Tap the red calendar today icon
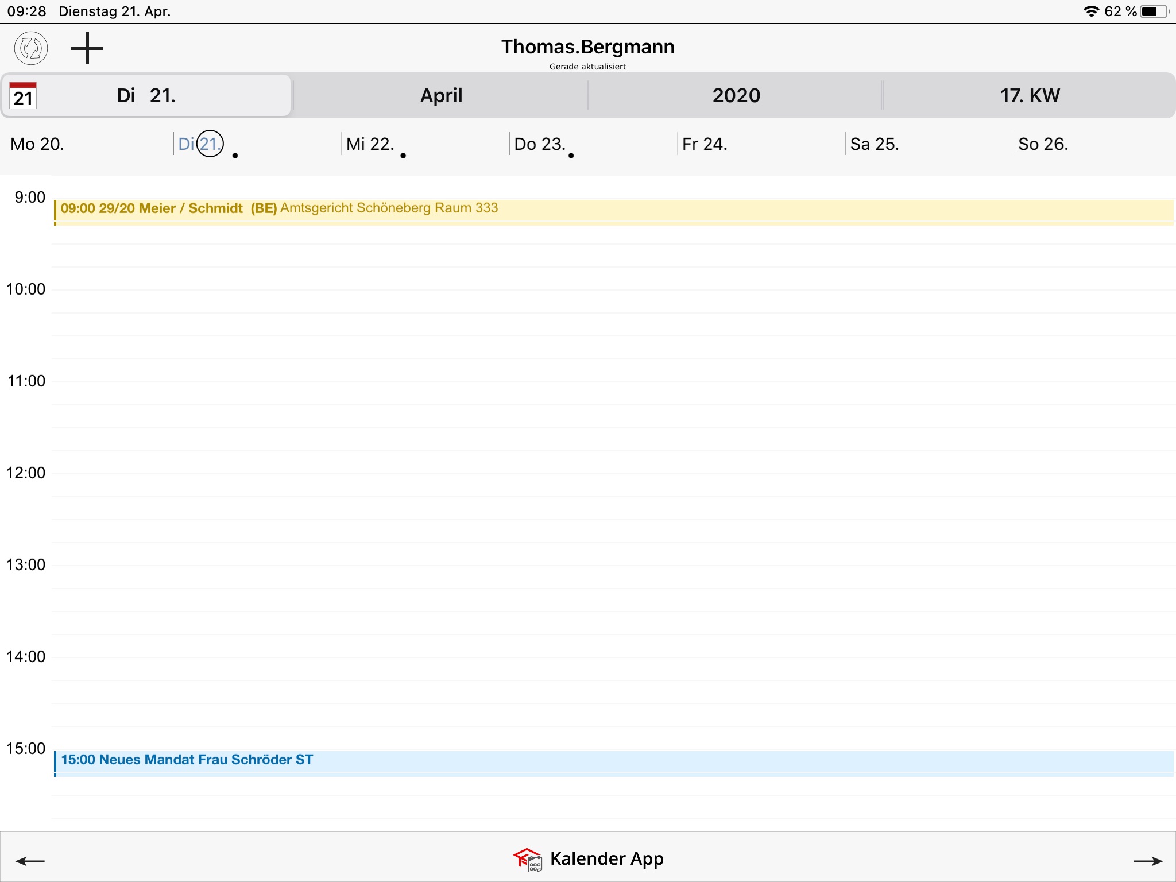The image size is (1176, 882). click(x=23, y=95)
